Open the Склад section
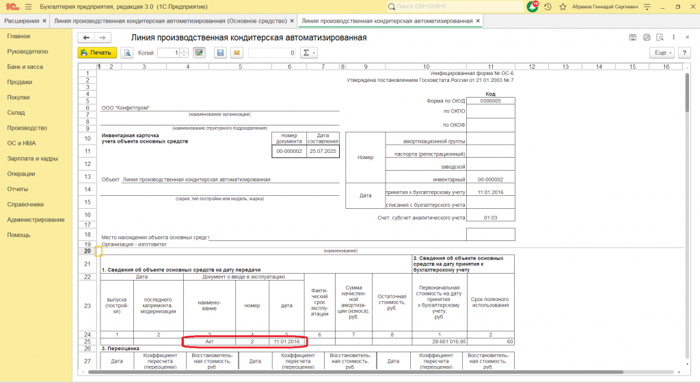 pos(16,113)
